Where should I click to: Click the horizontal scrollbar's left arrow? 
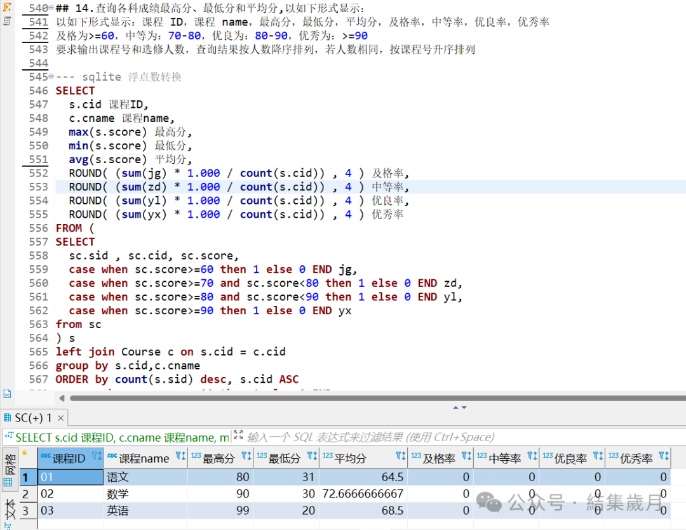tap(62, 398)
